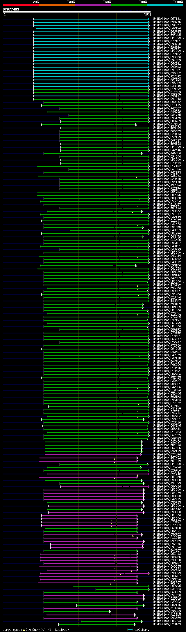
Task: Select label UniRef100_B9HZZ8
Action: coord(167,45)
